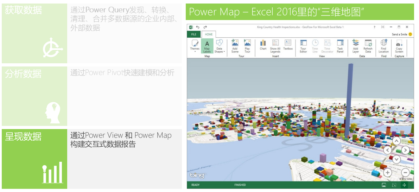Screen dimensions: 419x192
Task: Tilt the map down
Action: (x=396, y=159)
